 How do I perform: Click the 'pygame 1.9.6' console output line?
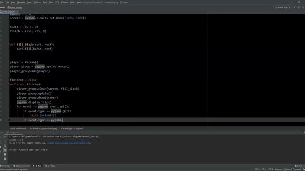coord(16,140)
